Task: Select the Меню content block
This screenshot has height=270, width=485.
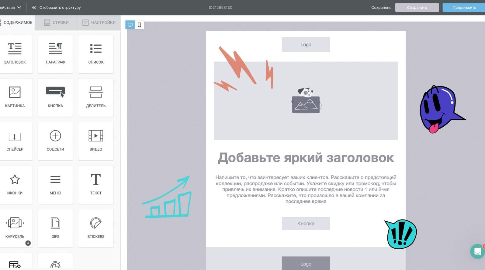Action: (55, 184)
